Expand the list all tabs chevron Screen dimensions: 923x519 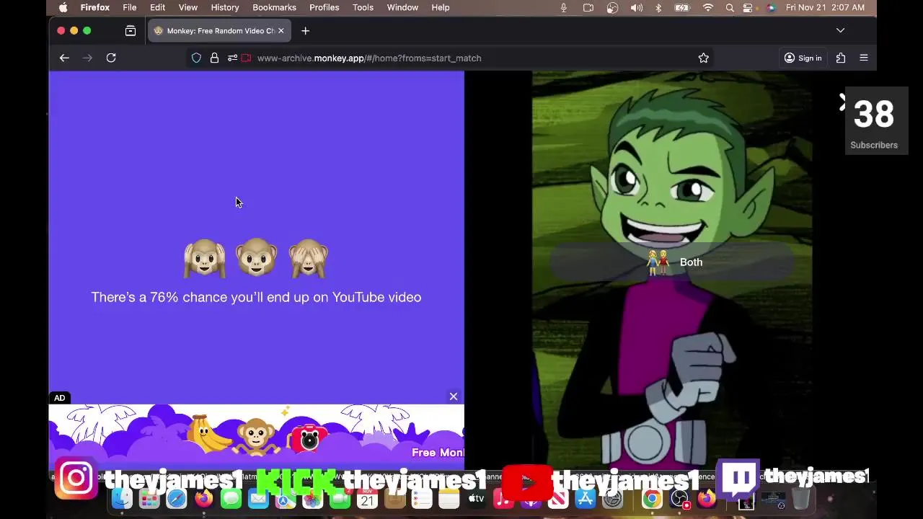pos(840,30)
